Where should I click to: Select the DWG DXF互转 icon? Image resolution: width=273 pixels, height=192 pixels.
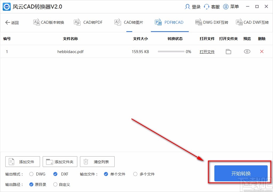(198, 22)
